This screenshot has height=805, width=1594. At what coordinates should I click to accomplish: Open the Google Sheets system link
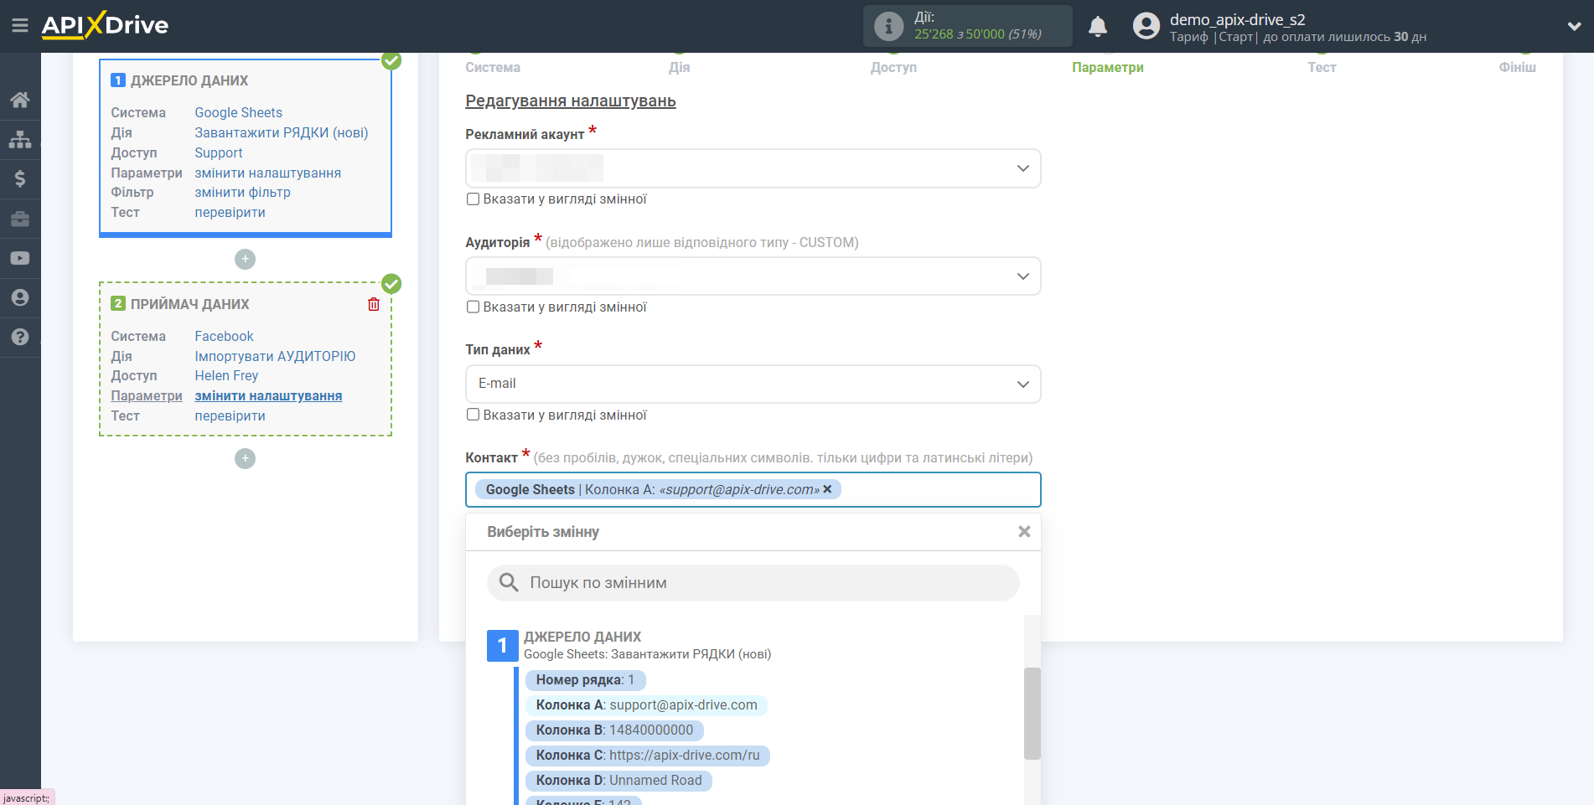(x=238, y=112)
